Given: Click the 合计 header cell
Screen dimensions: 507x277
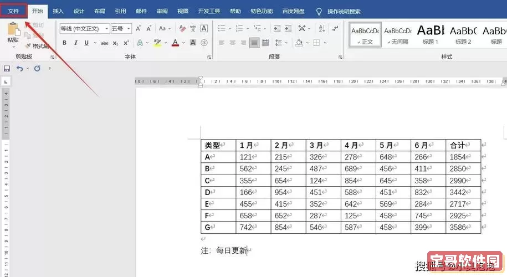Looking at the screenshot, I should [463, 146].
